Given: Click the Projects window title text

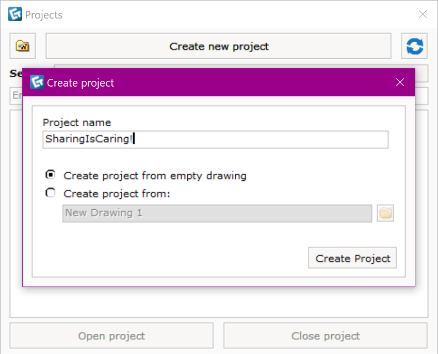Looking at the screenshot, I should [43, 15].
